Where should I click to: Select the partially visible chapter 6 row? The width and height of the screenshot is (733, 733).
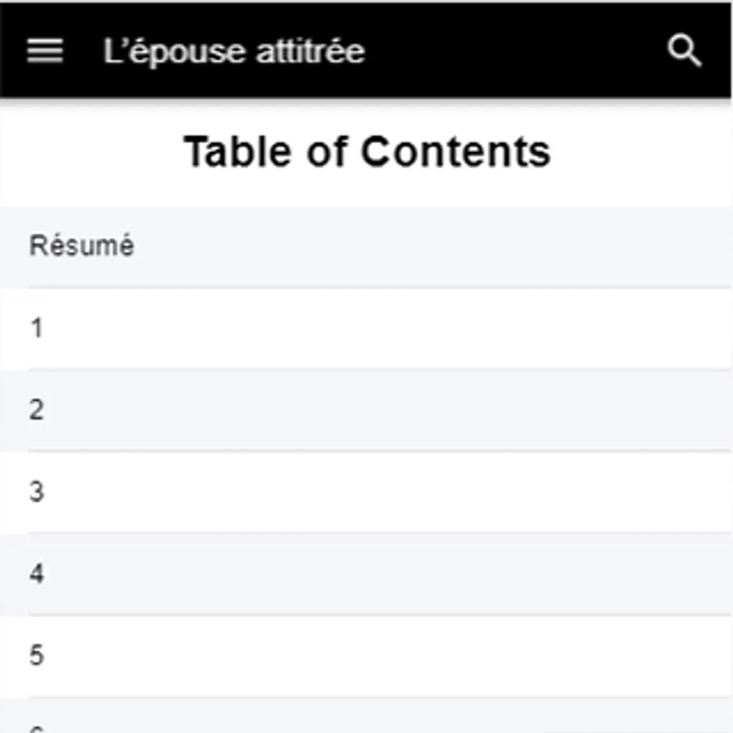click(366, 721)
